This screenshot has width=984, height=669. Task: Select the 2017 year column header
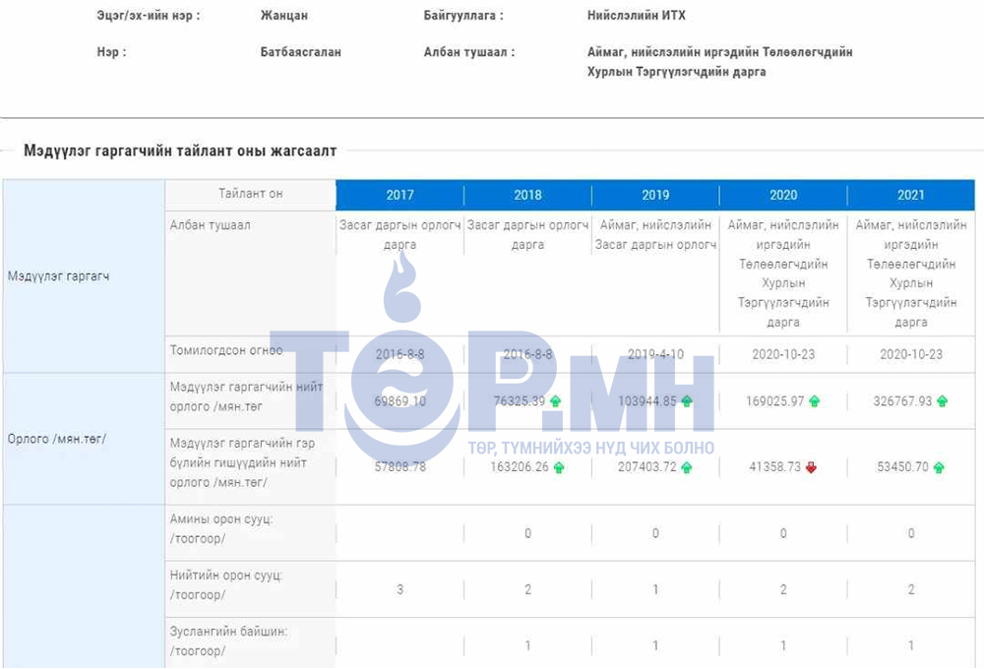400,195
